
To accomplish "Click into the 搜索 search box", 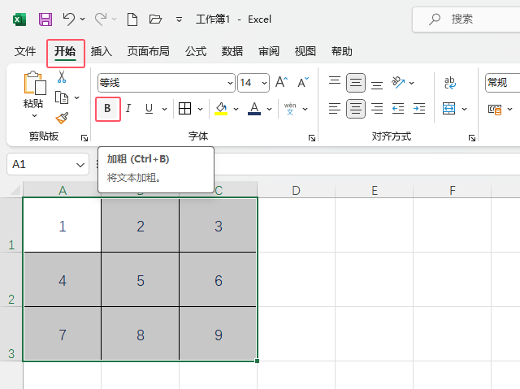I will click(x=466, y=19).
